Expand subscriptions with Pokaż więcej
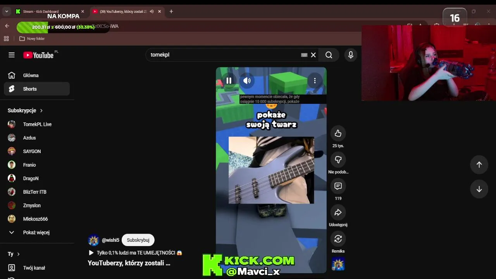 [37, 232]
